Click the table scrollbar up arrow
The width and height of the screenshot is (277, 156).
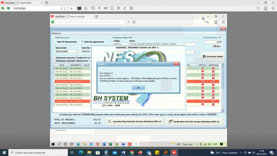[223, 65]
